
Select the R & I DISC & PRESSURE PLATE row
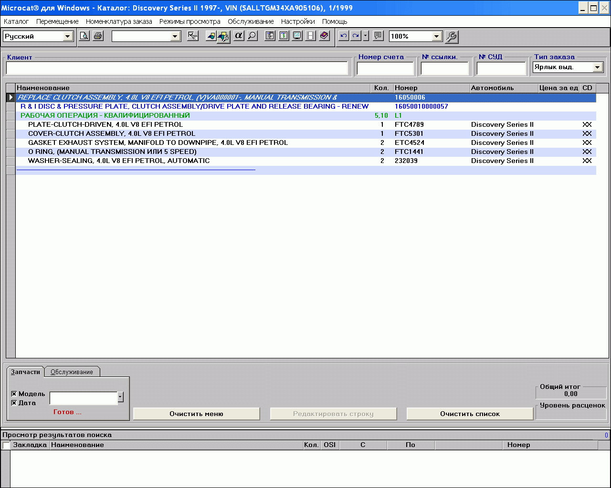click(x=306, y=106)
